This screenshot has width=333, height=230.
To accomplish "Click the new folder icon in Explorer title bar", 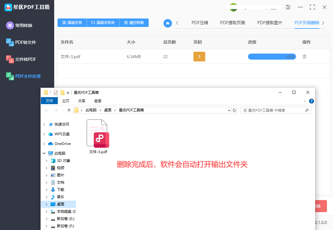I will [x=62, y=92].
